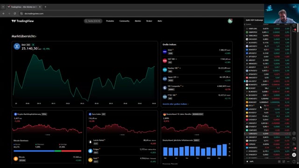Open the calendar sidebar icon

[294, 139]
